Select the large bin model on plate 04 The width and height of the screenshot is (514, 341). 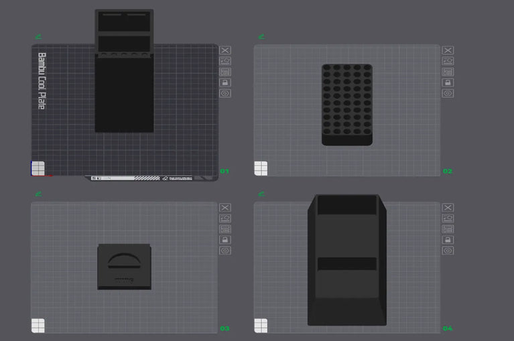tap(347, 260)
